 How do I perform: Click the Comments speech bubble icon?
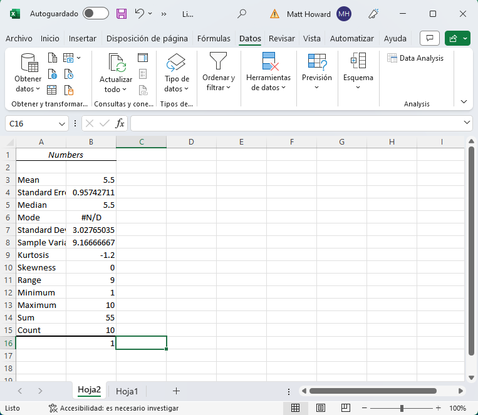pos(430,38)
